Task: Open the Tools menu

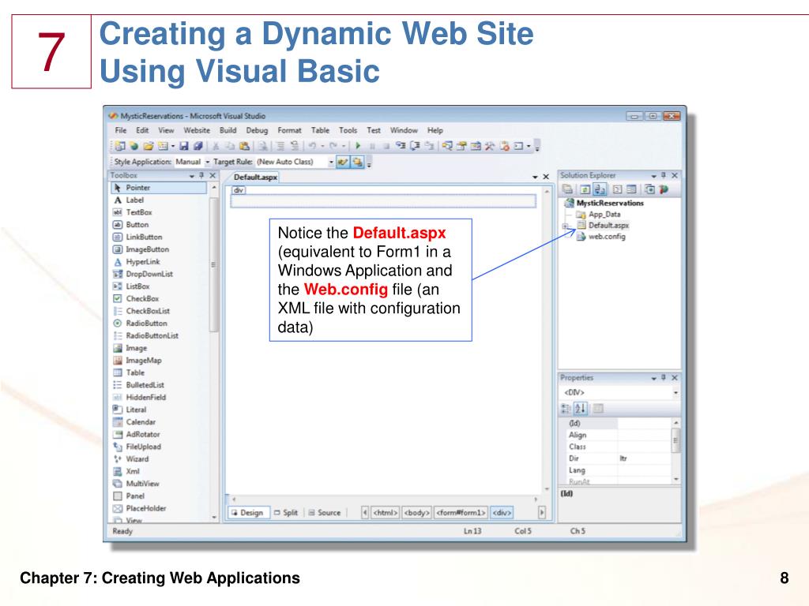Action: click(x=348, y=130)
